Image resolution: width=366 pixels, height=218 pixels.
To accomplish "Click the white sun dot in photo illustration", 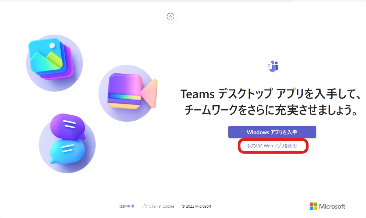I will (52, 46).
